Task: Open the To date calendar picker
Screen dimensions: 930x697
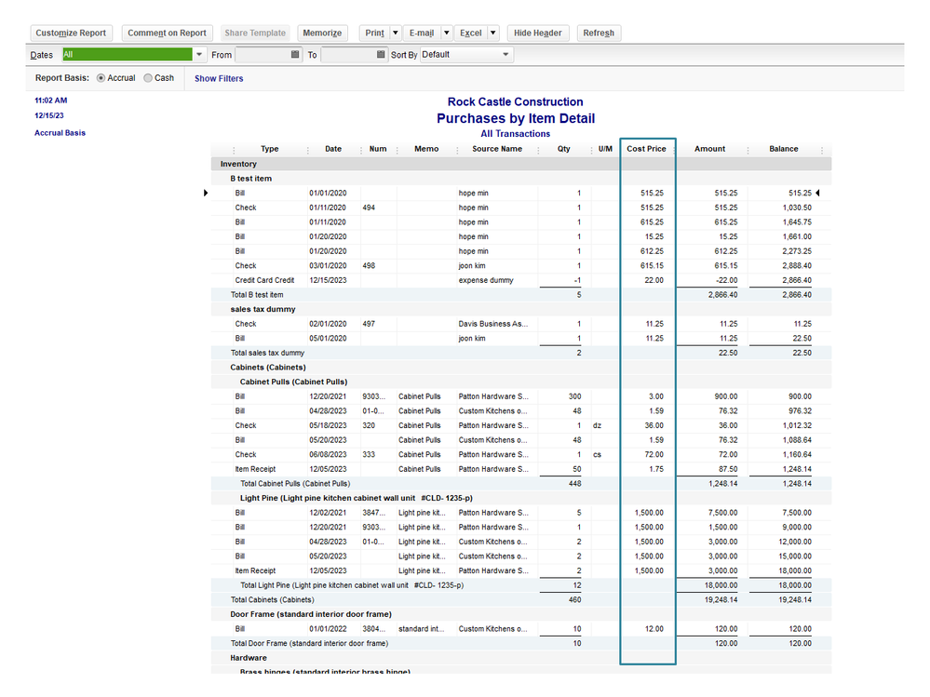Action: pyautogui.click(x=381, y=55)
